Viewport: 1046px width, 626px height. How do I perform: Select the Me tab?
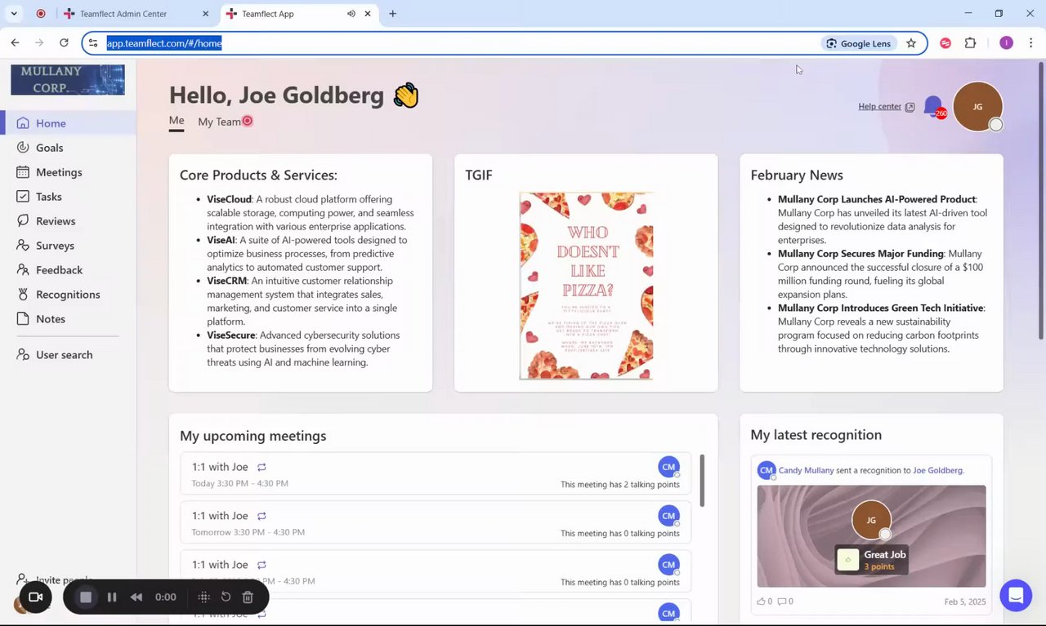[x=177, y=121]
